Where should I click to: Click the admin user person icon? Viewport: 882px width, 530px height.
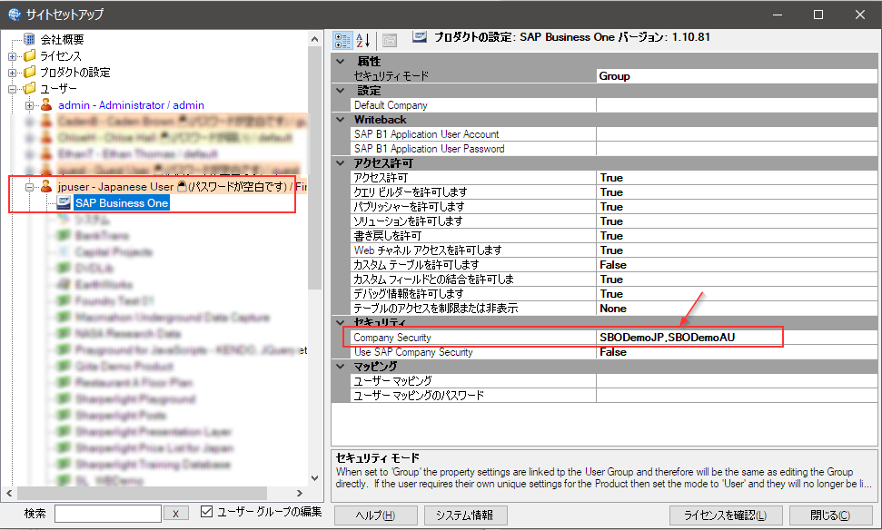click(x=46, y=104)
